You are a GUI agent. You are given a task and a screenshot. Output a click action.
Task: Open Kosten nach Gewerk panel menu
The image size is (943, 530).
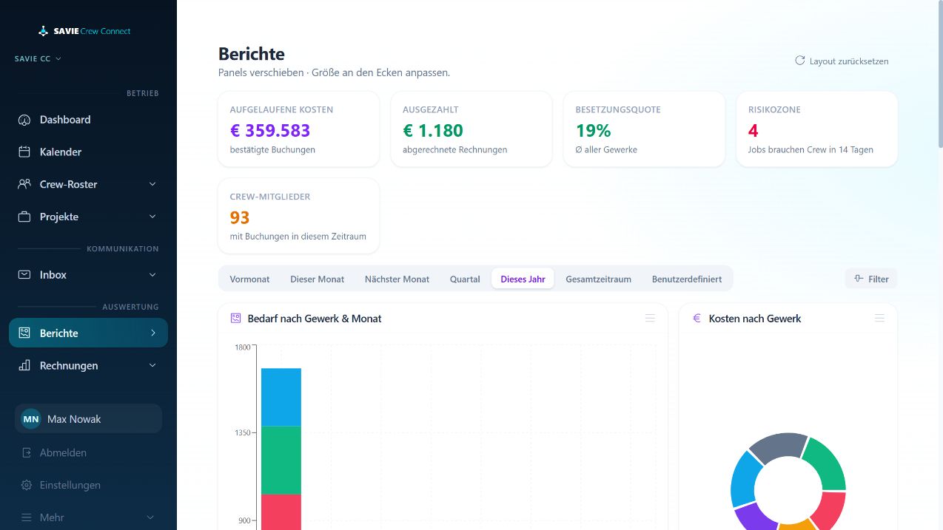(x=879, y=319)
